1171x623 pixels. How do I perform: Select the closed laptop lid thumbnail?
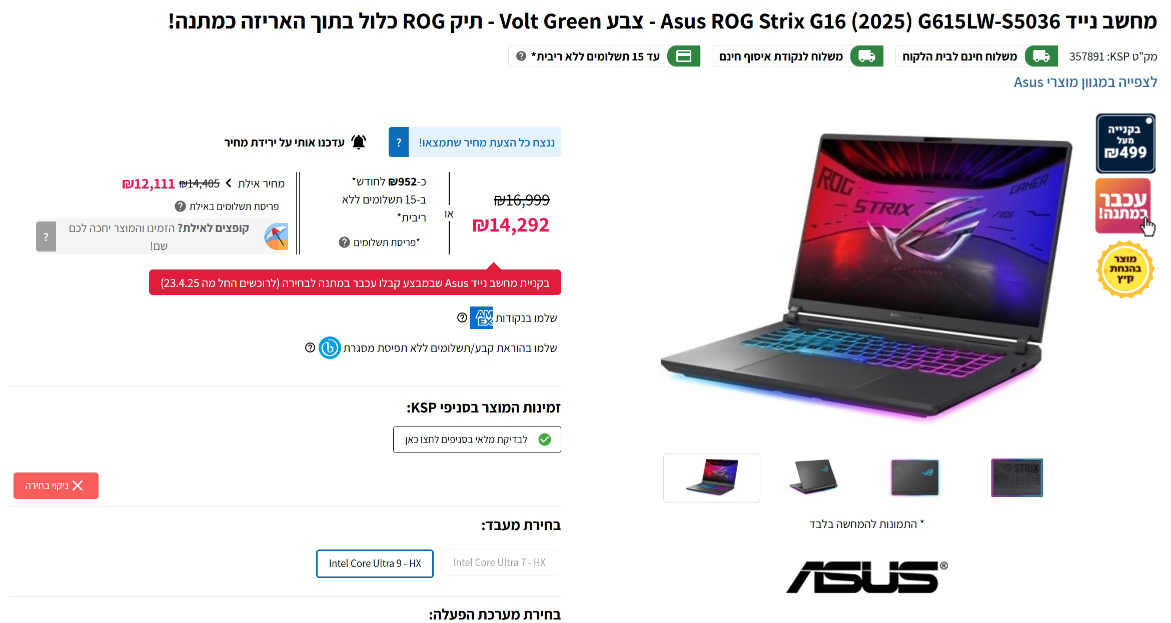915,477
